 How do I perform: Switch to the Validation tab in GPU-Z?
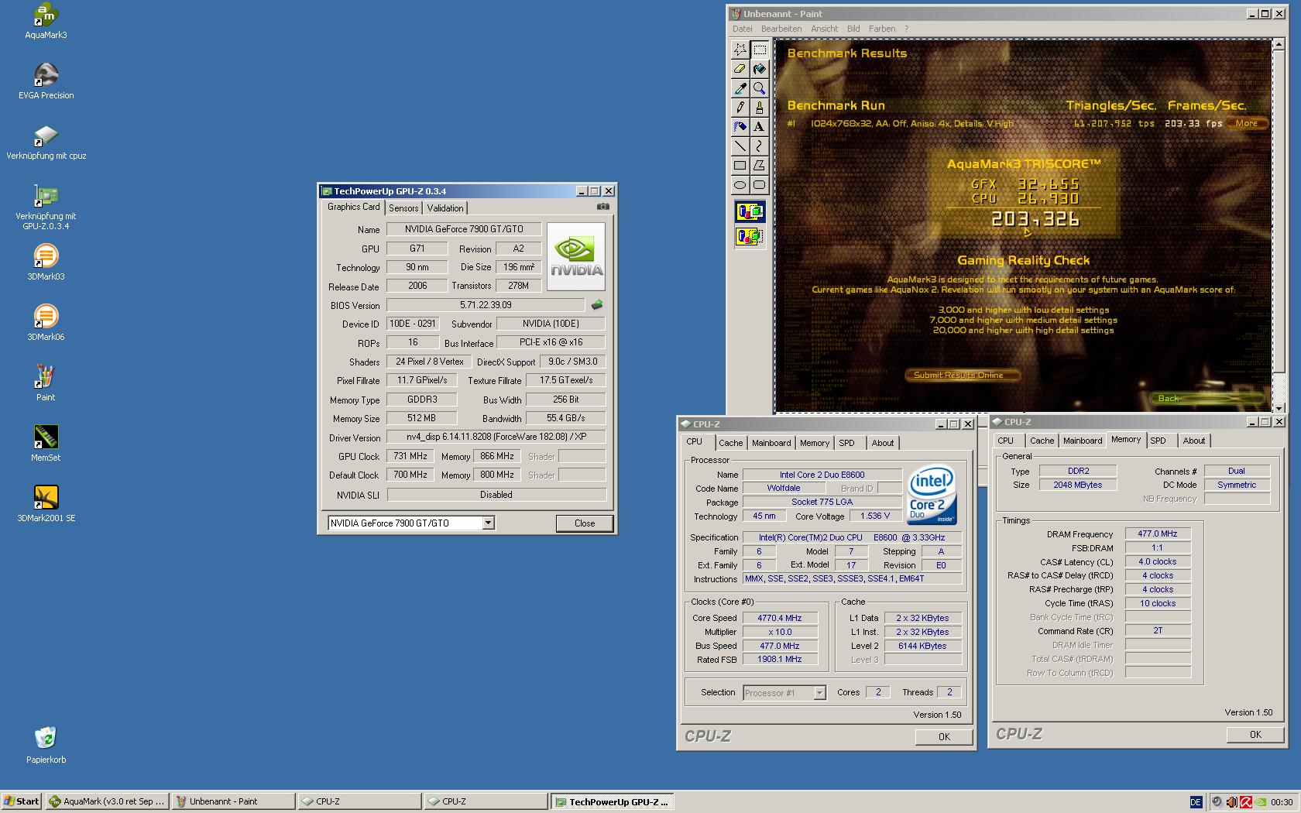tap(445, 208)
